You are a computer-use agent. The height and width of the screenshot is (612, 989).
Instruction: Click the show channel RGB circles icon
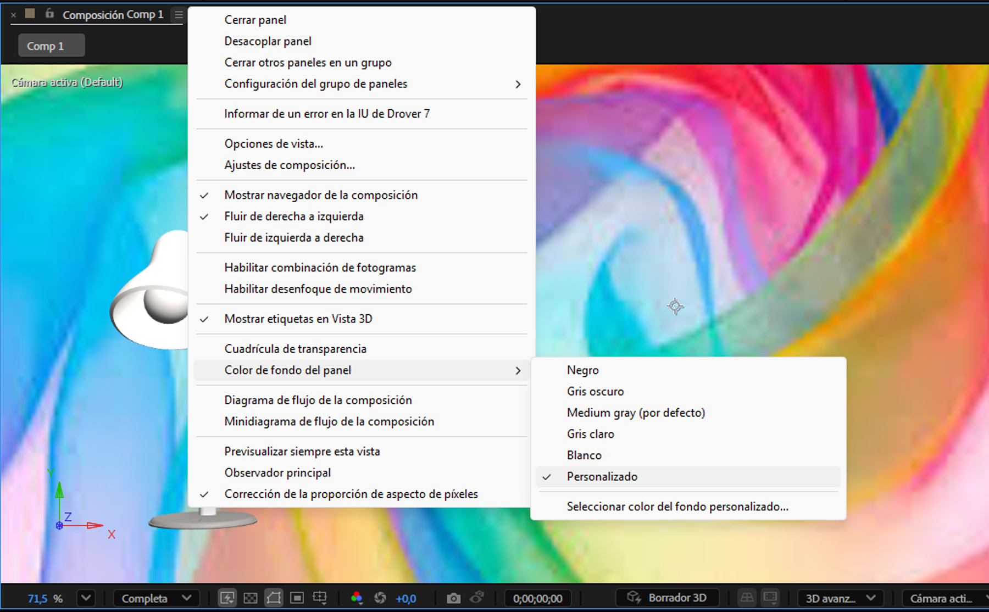coord(357,598)
